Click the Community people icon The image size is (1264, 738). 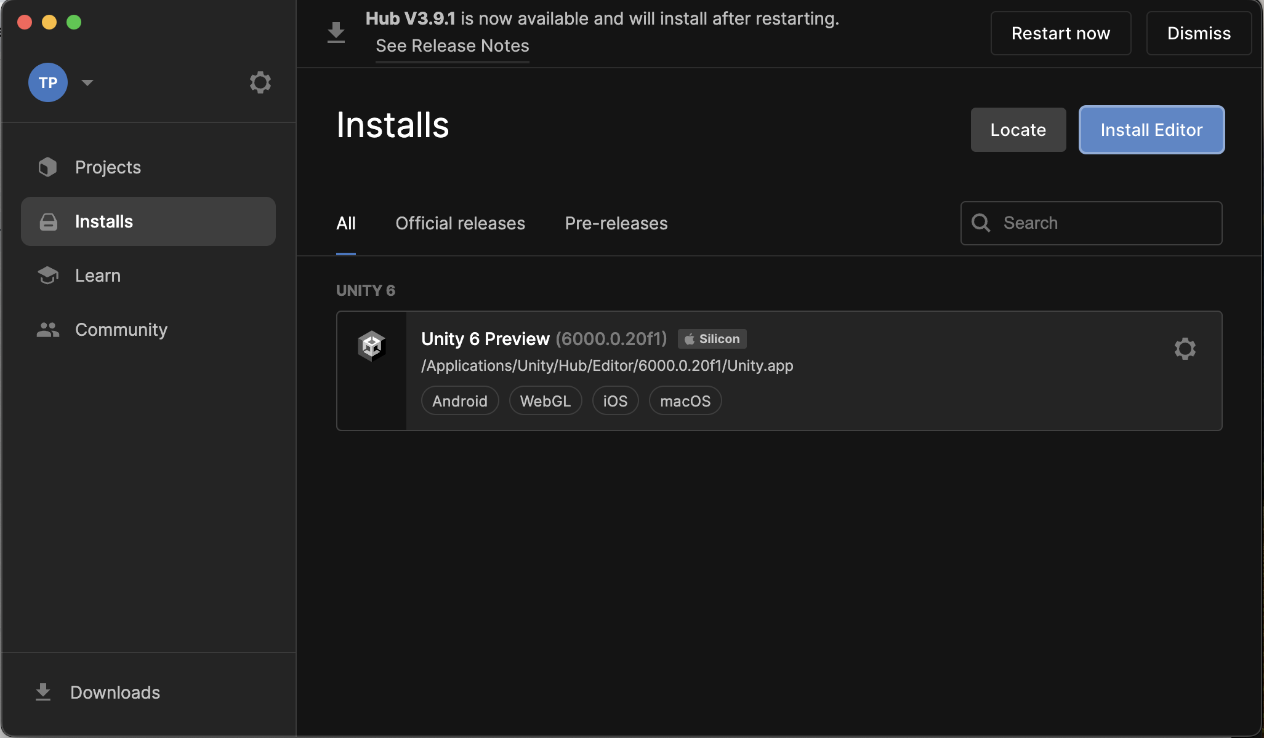pos(48,330)
